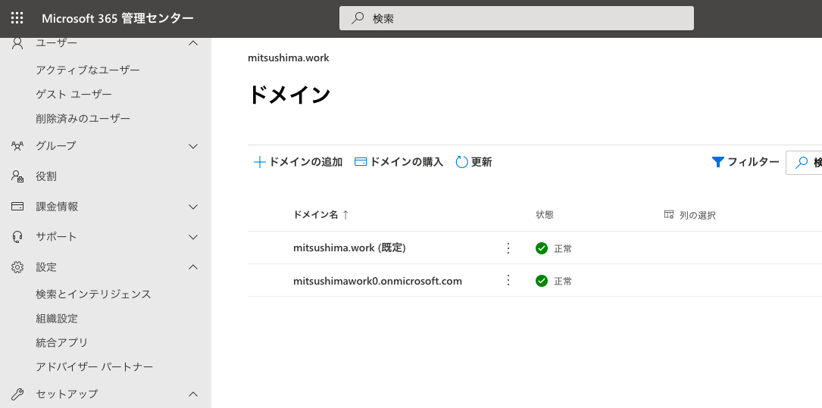Click the フィルター button
822x408 pixels.
[x=745, y=162]
